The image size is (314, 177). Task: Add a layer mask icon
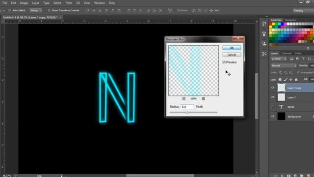(288, 176)
